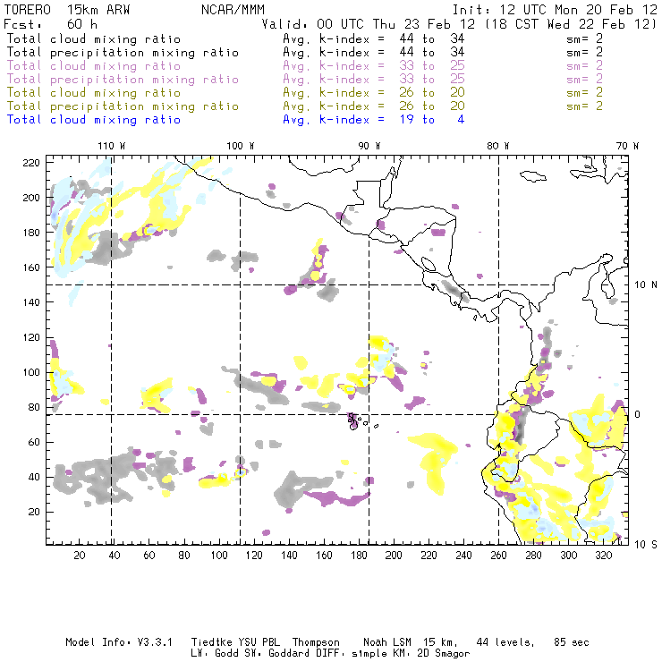Click the '90 W' longitude label
662x662 pixels.
pos(369,146)
